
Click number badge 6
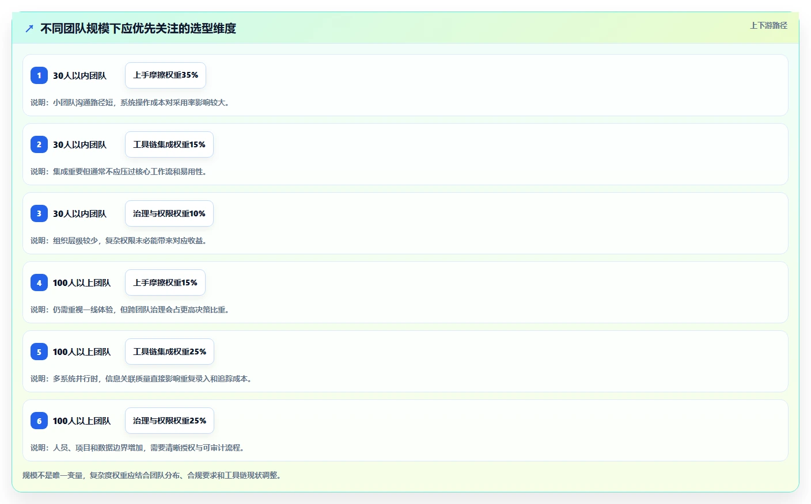pyautogui.click(x=39, y=421)
